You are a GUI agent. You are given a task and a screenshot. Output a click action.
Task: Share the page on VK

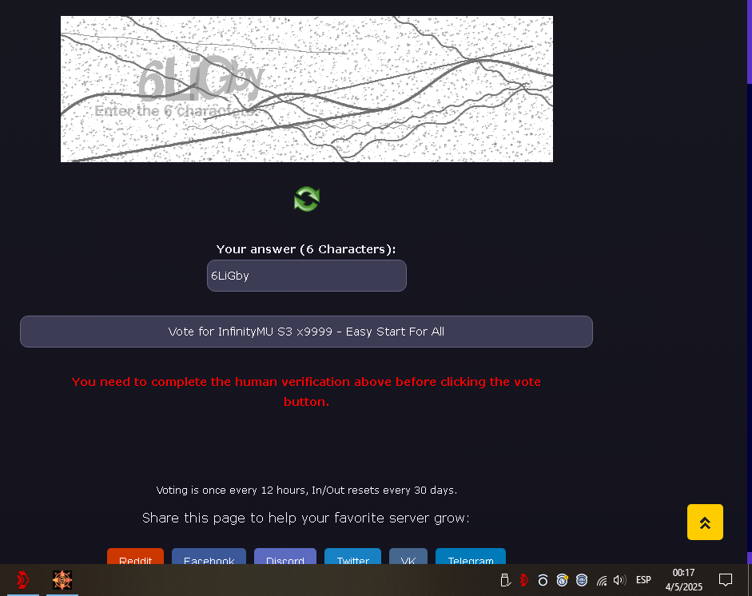pos(408,556)
